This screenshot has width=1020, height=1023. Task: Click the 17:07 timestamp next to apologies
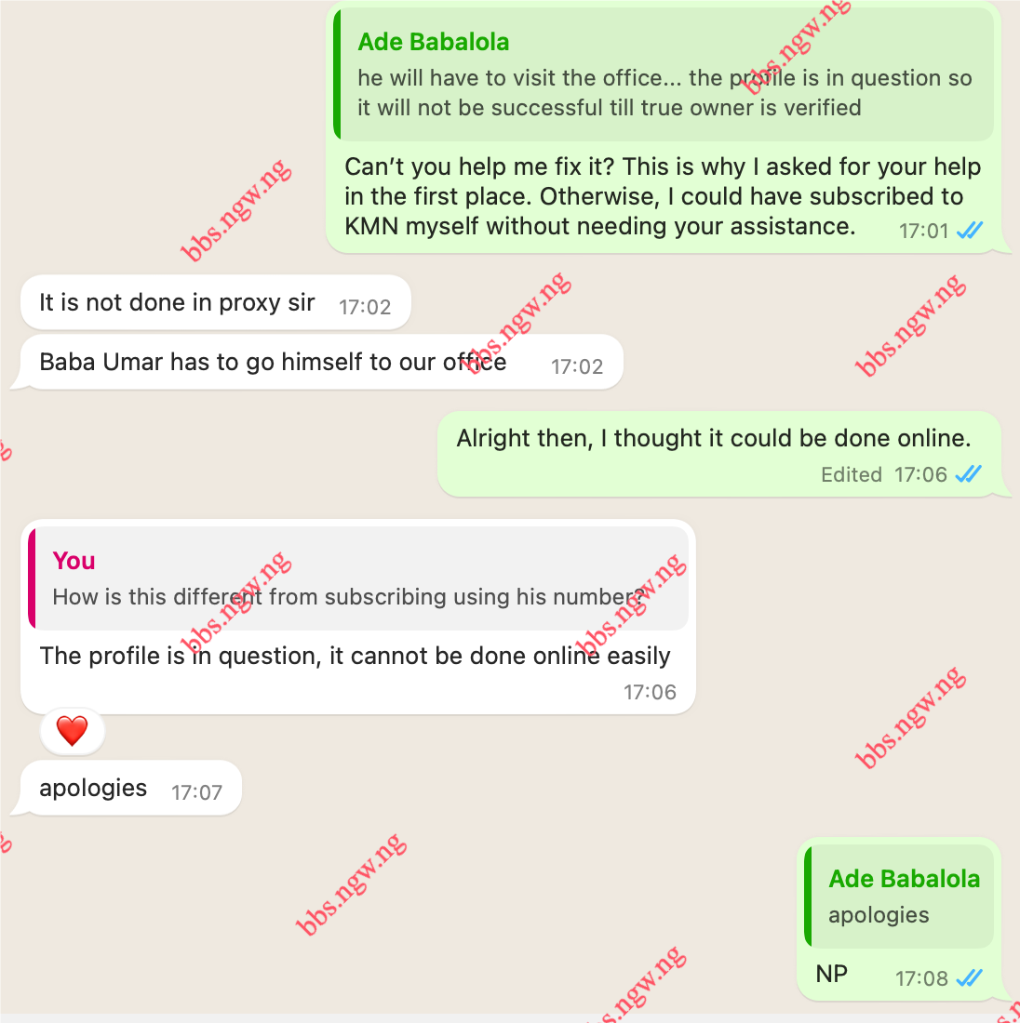click(x=196, y=792)
